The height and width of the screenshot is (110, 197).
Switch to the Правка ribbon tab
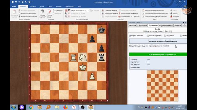[x=33, y=7]
